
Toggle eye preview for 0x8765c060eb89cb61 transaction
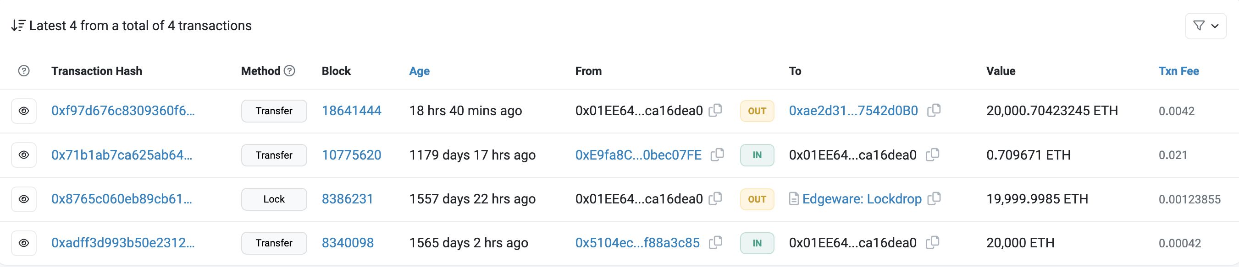click(x=23, y=199)
